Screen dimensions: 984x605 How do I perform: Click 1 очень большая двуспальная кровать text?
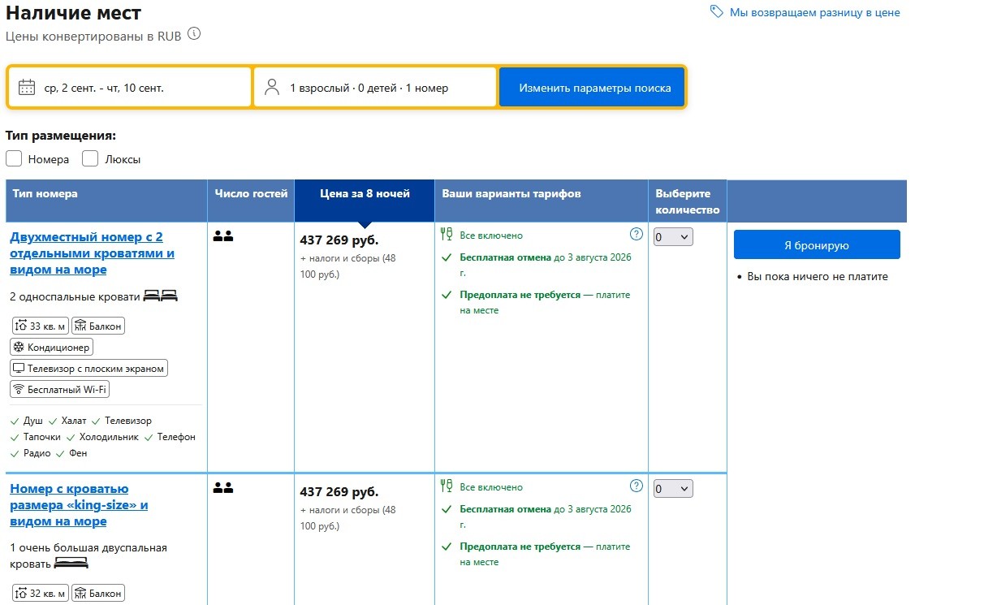point(88,555)
